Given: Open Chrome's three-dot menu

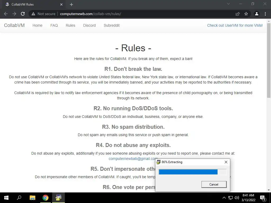Looking at the screenshot, I should 265,14.
